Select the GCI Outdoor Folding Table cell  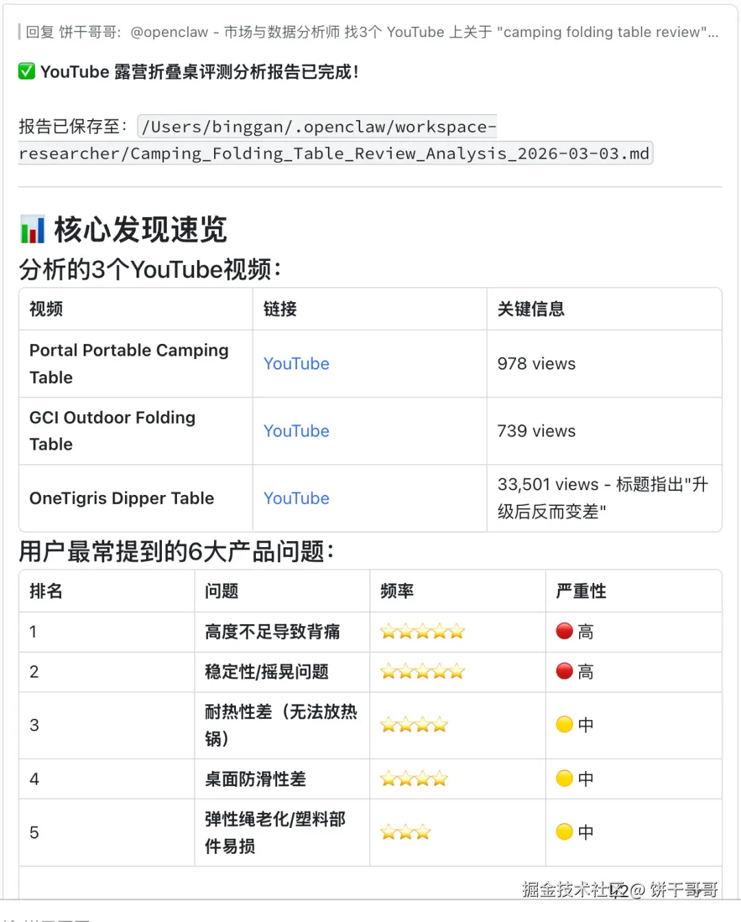click(x=136, y=431)
